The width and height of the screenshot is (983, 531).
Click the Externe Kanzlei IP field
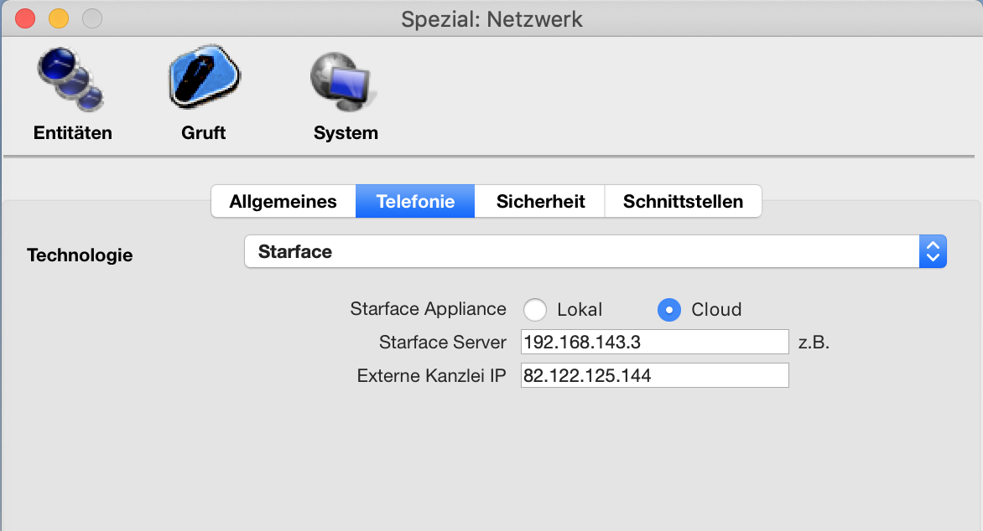pyautogui.click(x=654, y=375)
